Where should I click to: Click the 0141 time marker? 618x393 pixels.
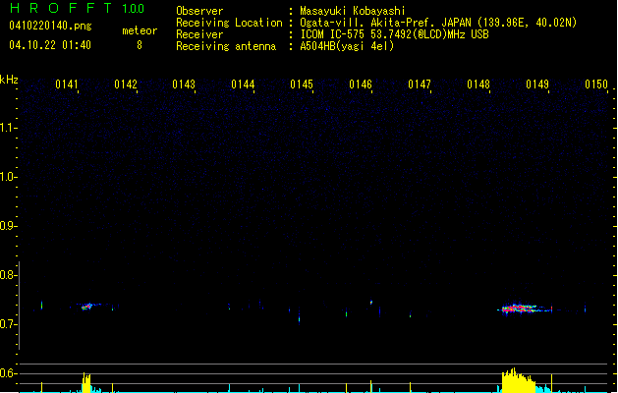point(67,84)
